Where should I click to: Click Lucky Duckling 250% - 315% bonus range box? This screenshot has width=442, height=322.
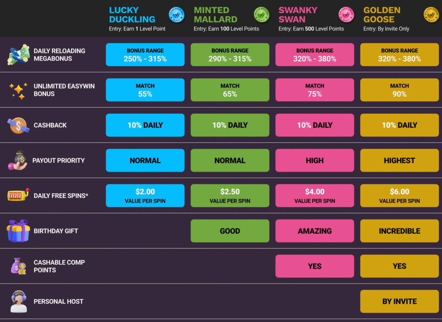(145, 55)
